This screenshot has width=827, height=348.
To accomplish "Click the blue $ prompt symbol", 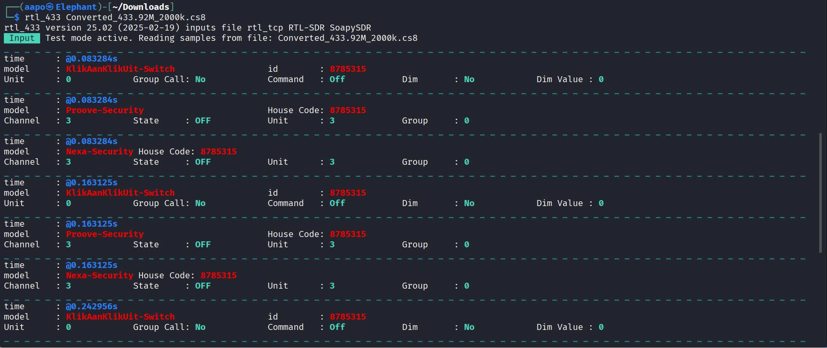I will (x=17, y=18).
